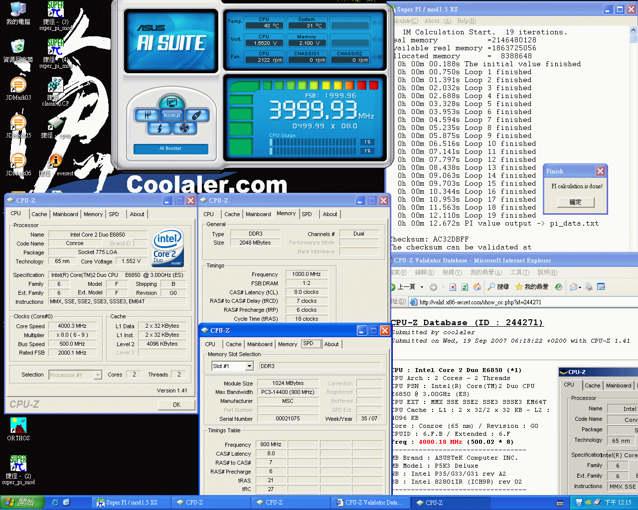Click IE Stop icon
This screenshot has width=638, height=510.
click(x=453, y=287)
